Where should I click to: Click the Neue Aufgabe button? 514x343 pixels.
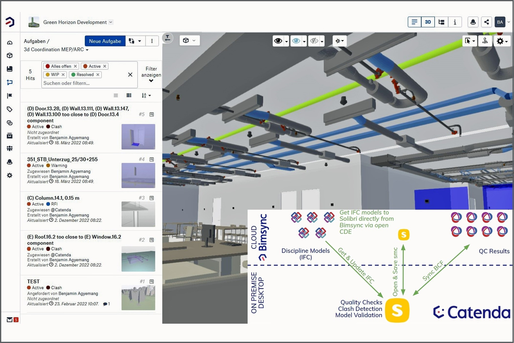[105, 41]
